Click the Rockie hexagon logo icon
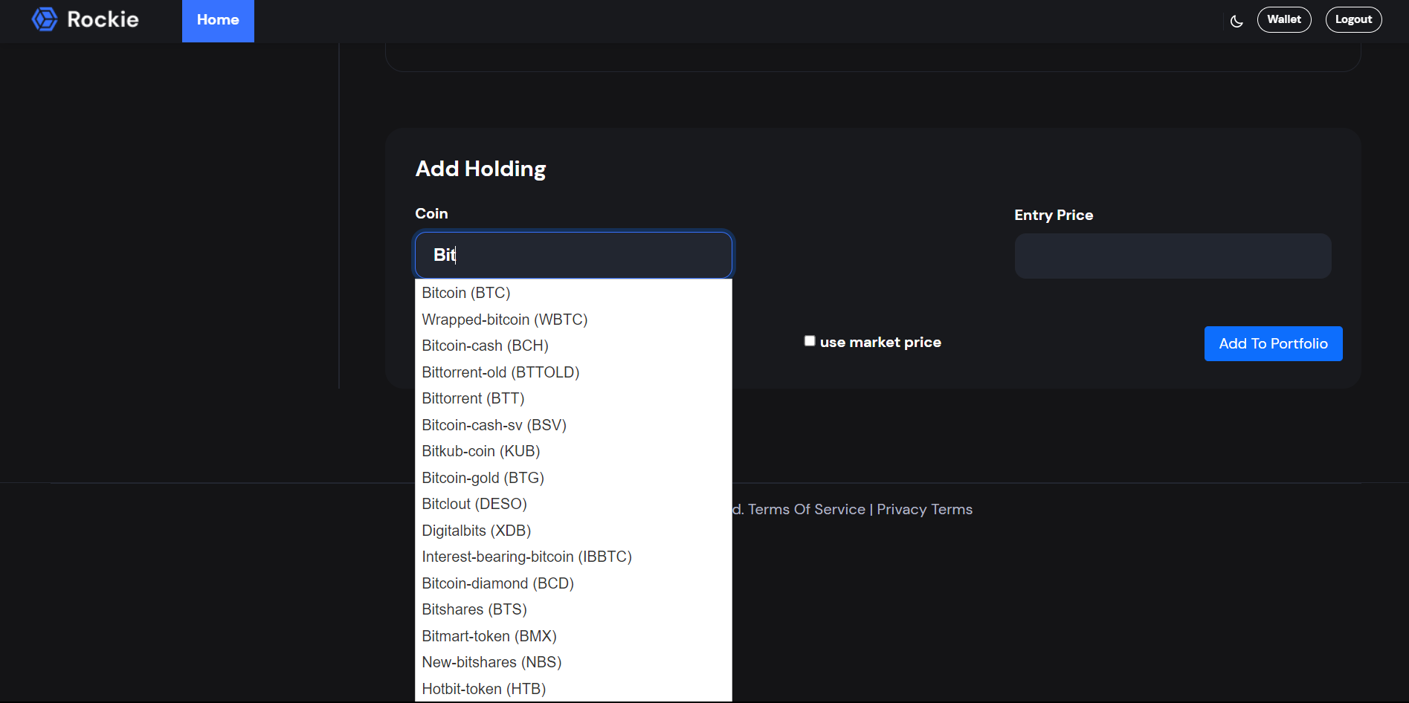 point(45,19)
